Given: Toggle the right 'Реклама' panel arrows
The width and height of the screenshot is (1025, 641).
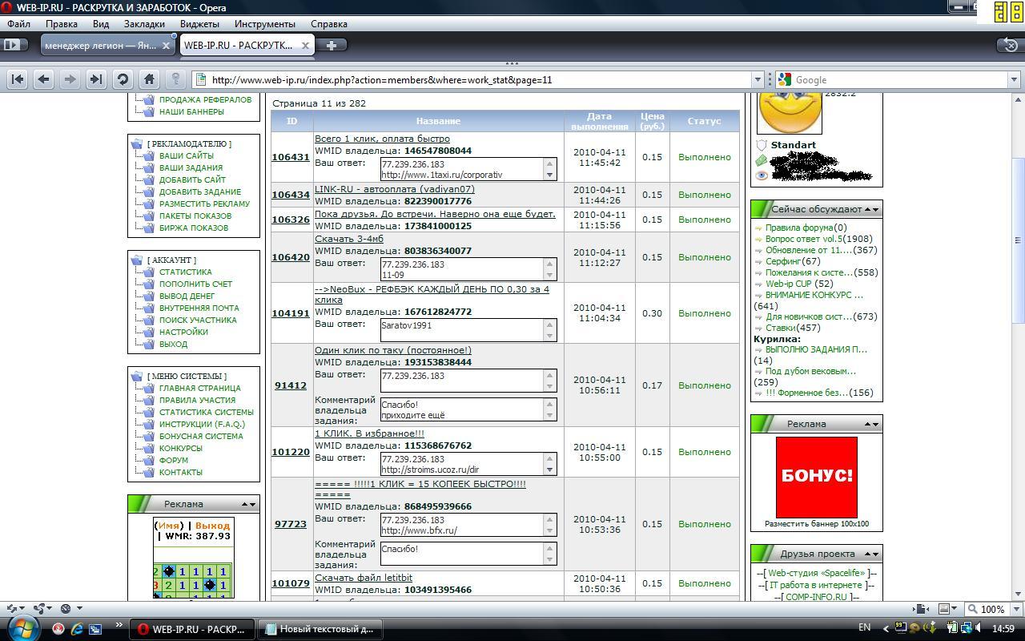Looking at the screenshot, I should (x=870, y=424).
